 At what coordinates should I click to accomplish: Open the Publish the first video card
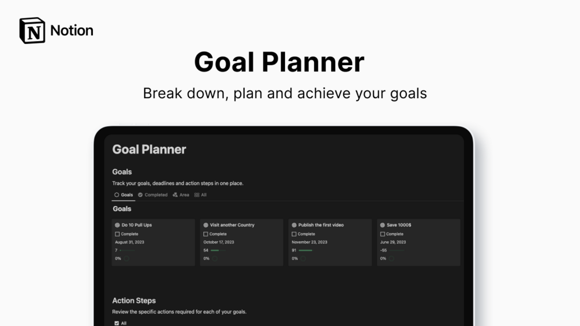point(330,242)
